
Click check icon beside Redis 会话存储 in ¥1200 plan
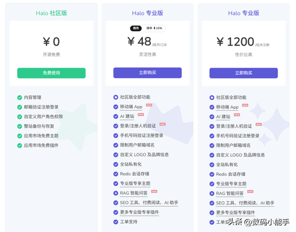tap(212, 174)
